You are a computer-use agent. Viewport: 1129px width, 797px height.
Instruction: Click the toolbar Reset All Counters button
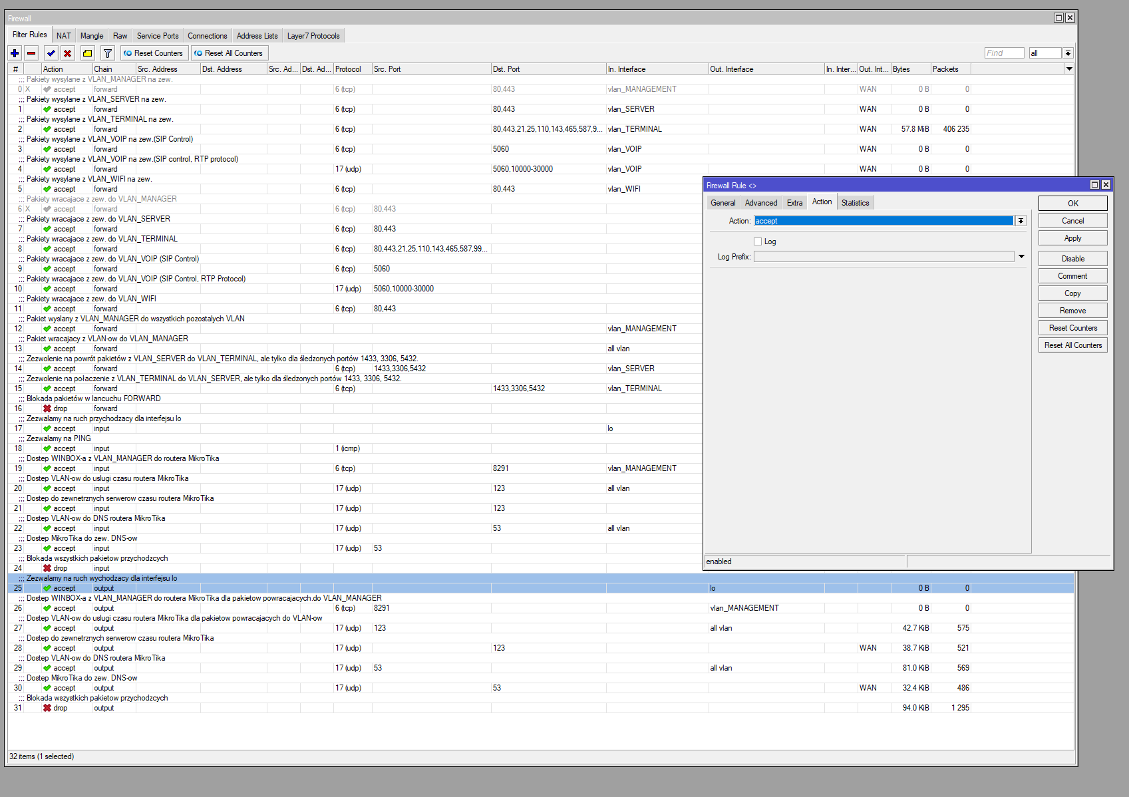(x=229, y=53)
